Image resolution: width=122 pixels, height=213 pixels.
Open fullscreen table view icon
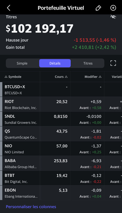pos(113,63)
